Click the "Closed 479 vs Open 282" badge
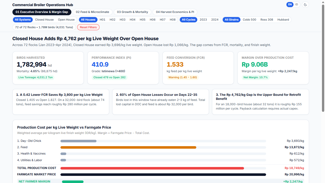 [x=109, y=77]
